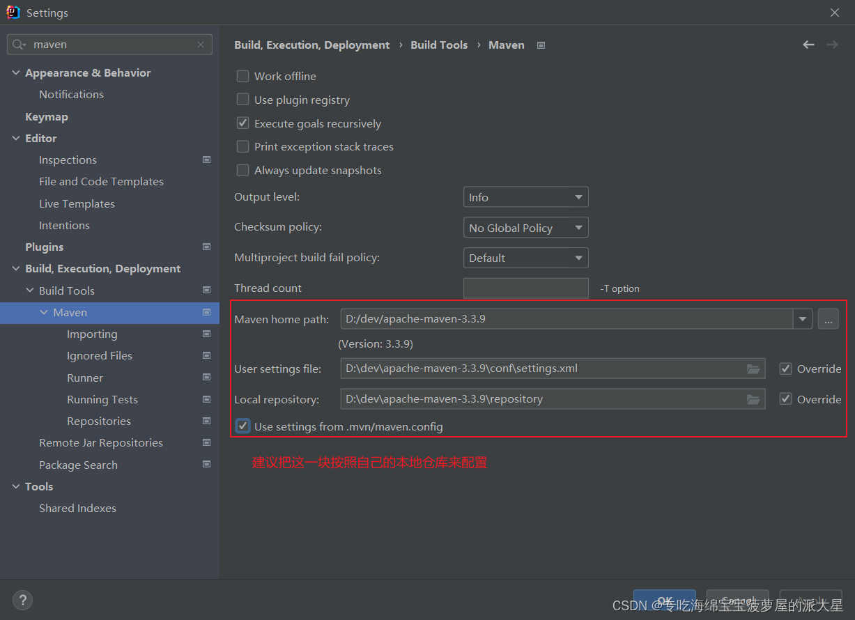Open the Live Templates page
Viewport: 855px width, 620px height.
point(77,203)
